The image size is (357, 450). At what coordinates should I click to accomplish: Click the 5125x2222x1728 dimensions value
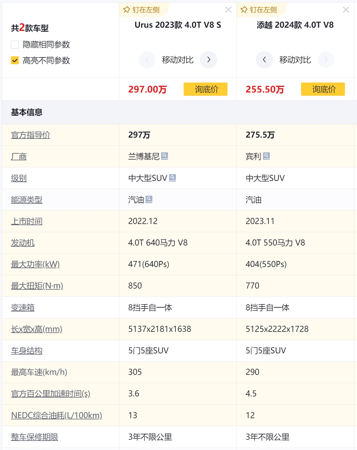pos(277,329)
